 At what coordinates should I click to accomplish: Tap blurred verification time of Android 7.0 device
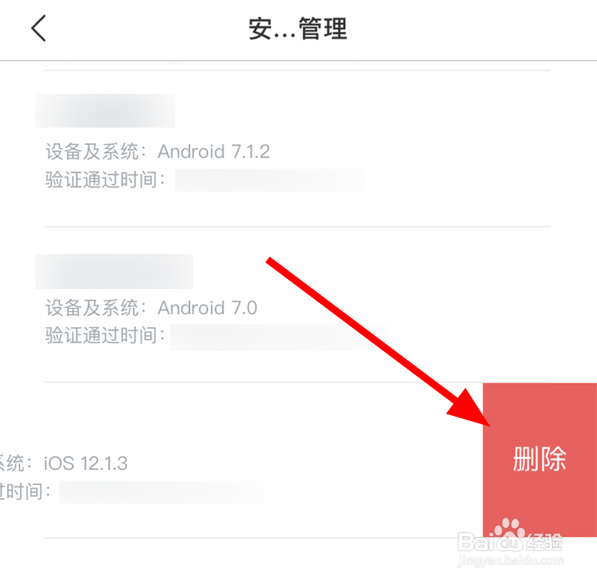point(278,337)
